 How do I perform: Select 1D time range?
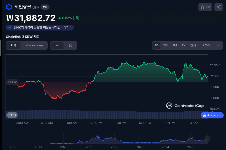point(157,45)
